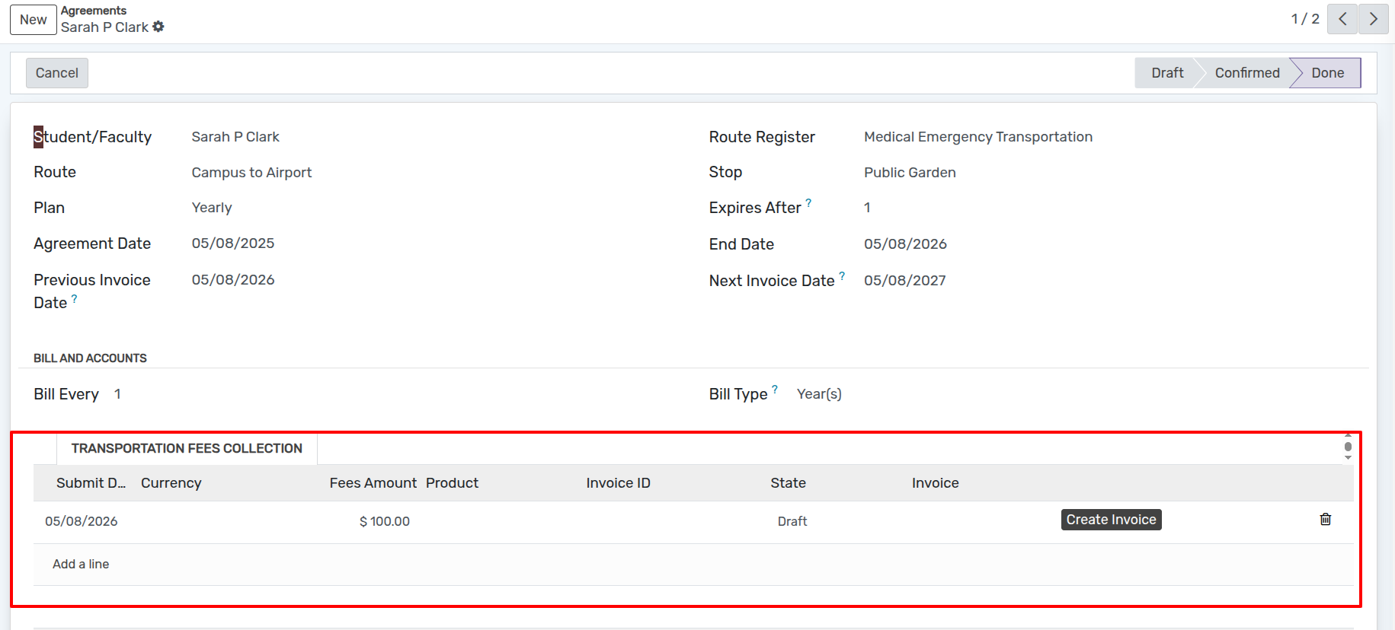Go to the next record arrow
1395x630 pixels.
click(x=1373, y=19)
